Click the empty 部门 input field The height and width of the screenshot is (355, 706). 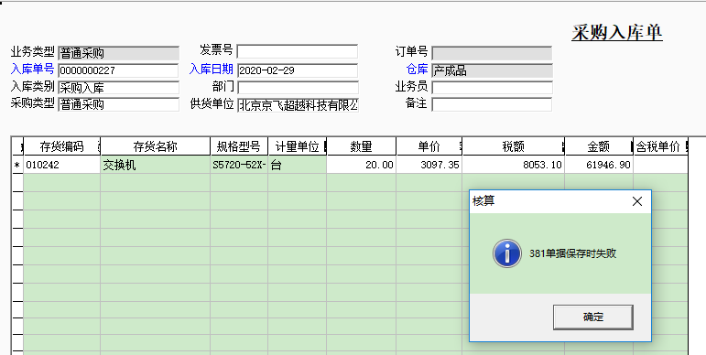298,88
